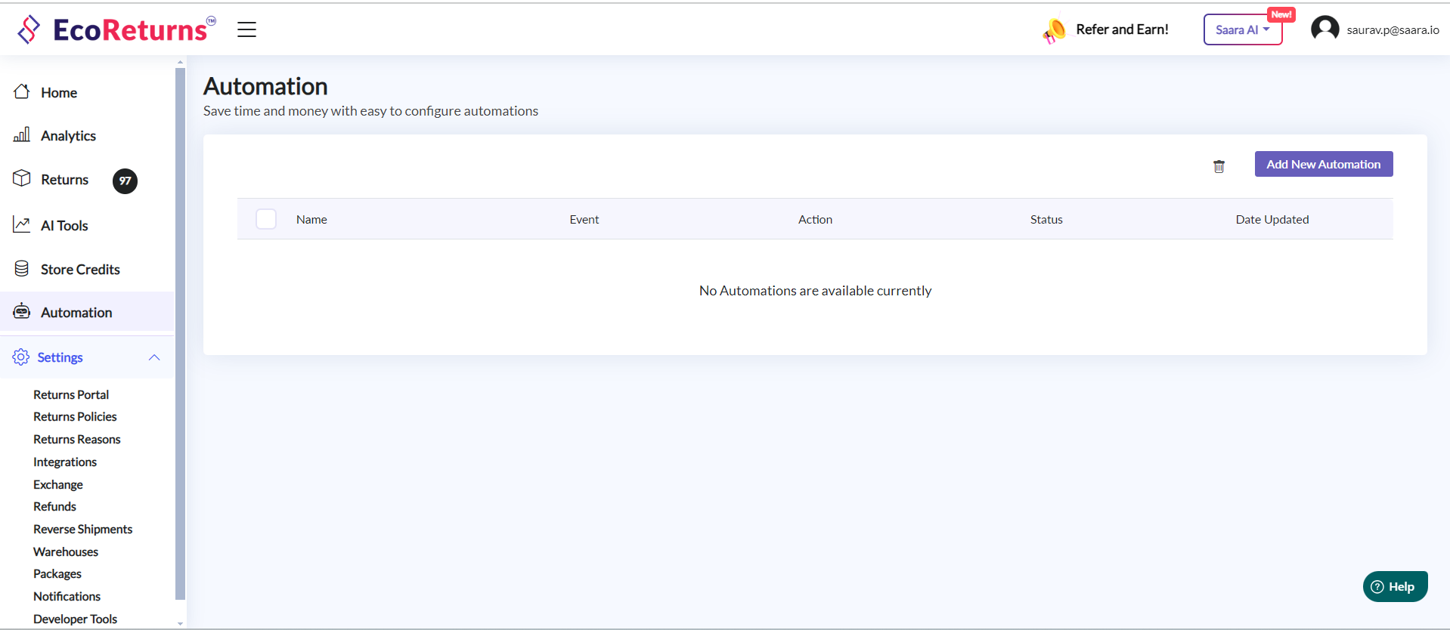This screenshot has height=630, width=1450.
Task: Check the select-all checkbox in table header
Action: (x=266, y=219)
